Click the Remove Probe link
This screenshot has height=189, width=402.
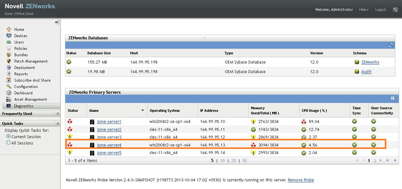301,180
